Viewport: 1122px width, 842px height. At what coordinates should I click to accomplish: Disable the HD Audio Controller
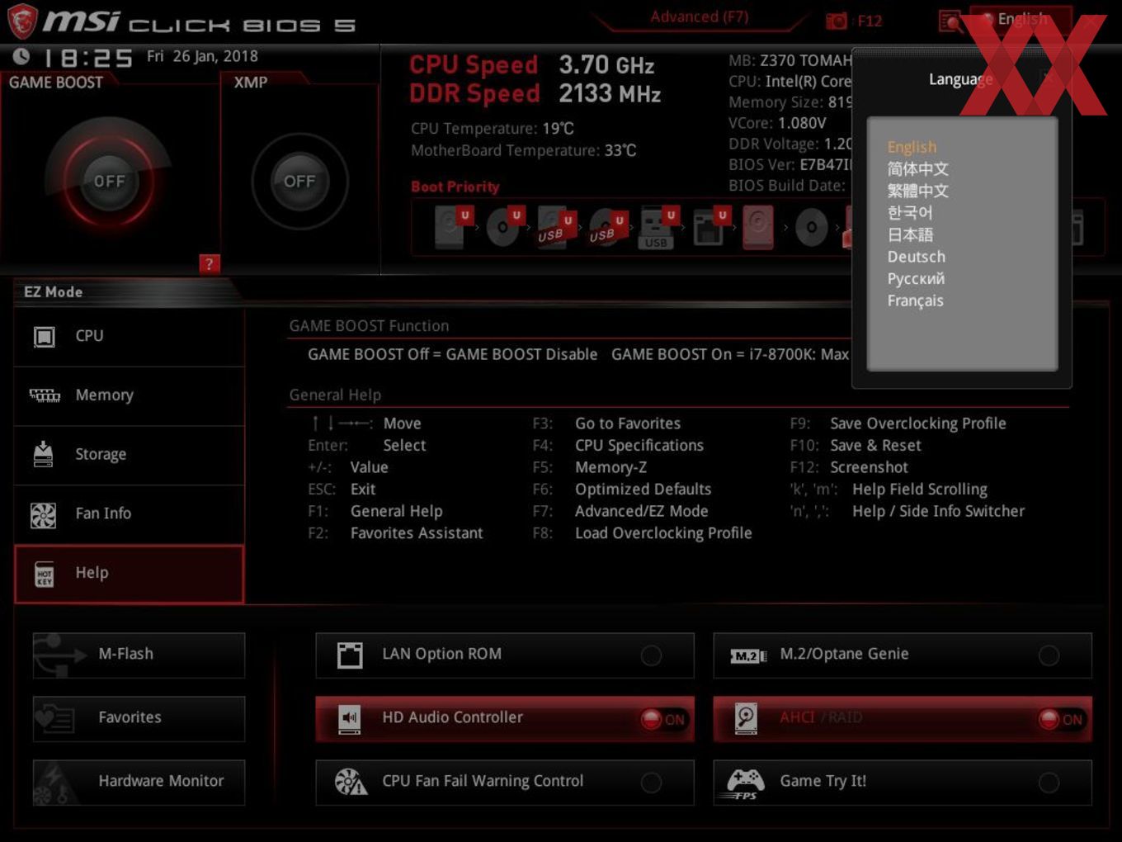(505, 718)
